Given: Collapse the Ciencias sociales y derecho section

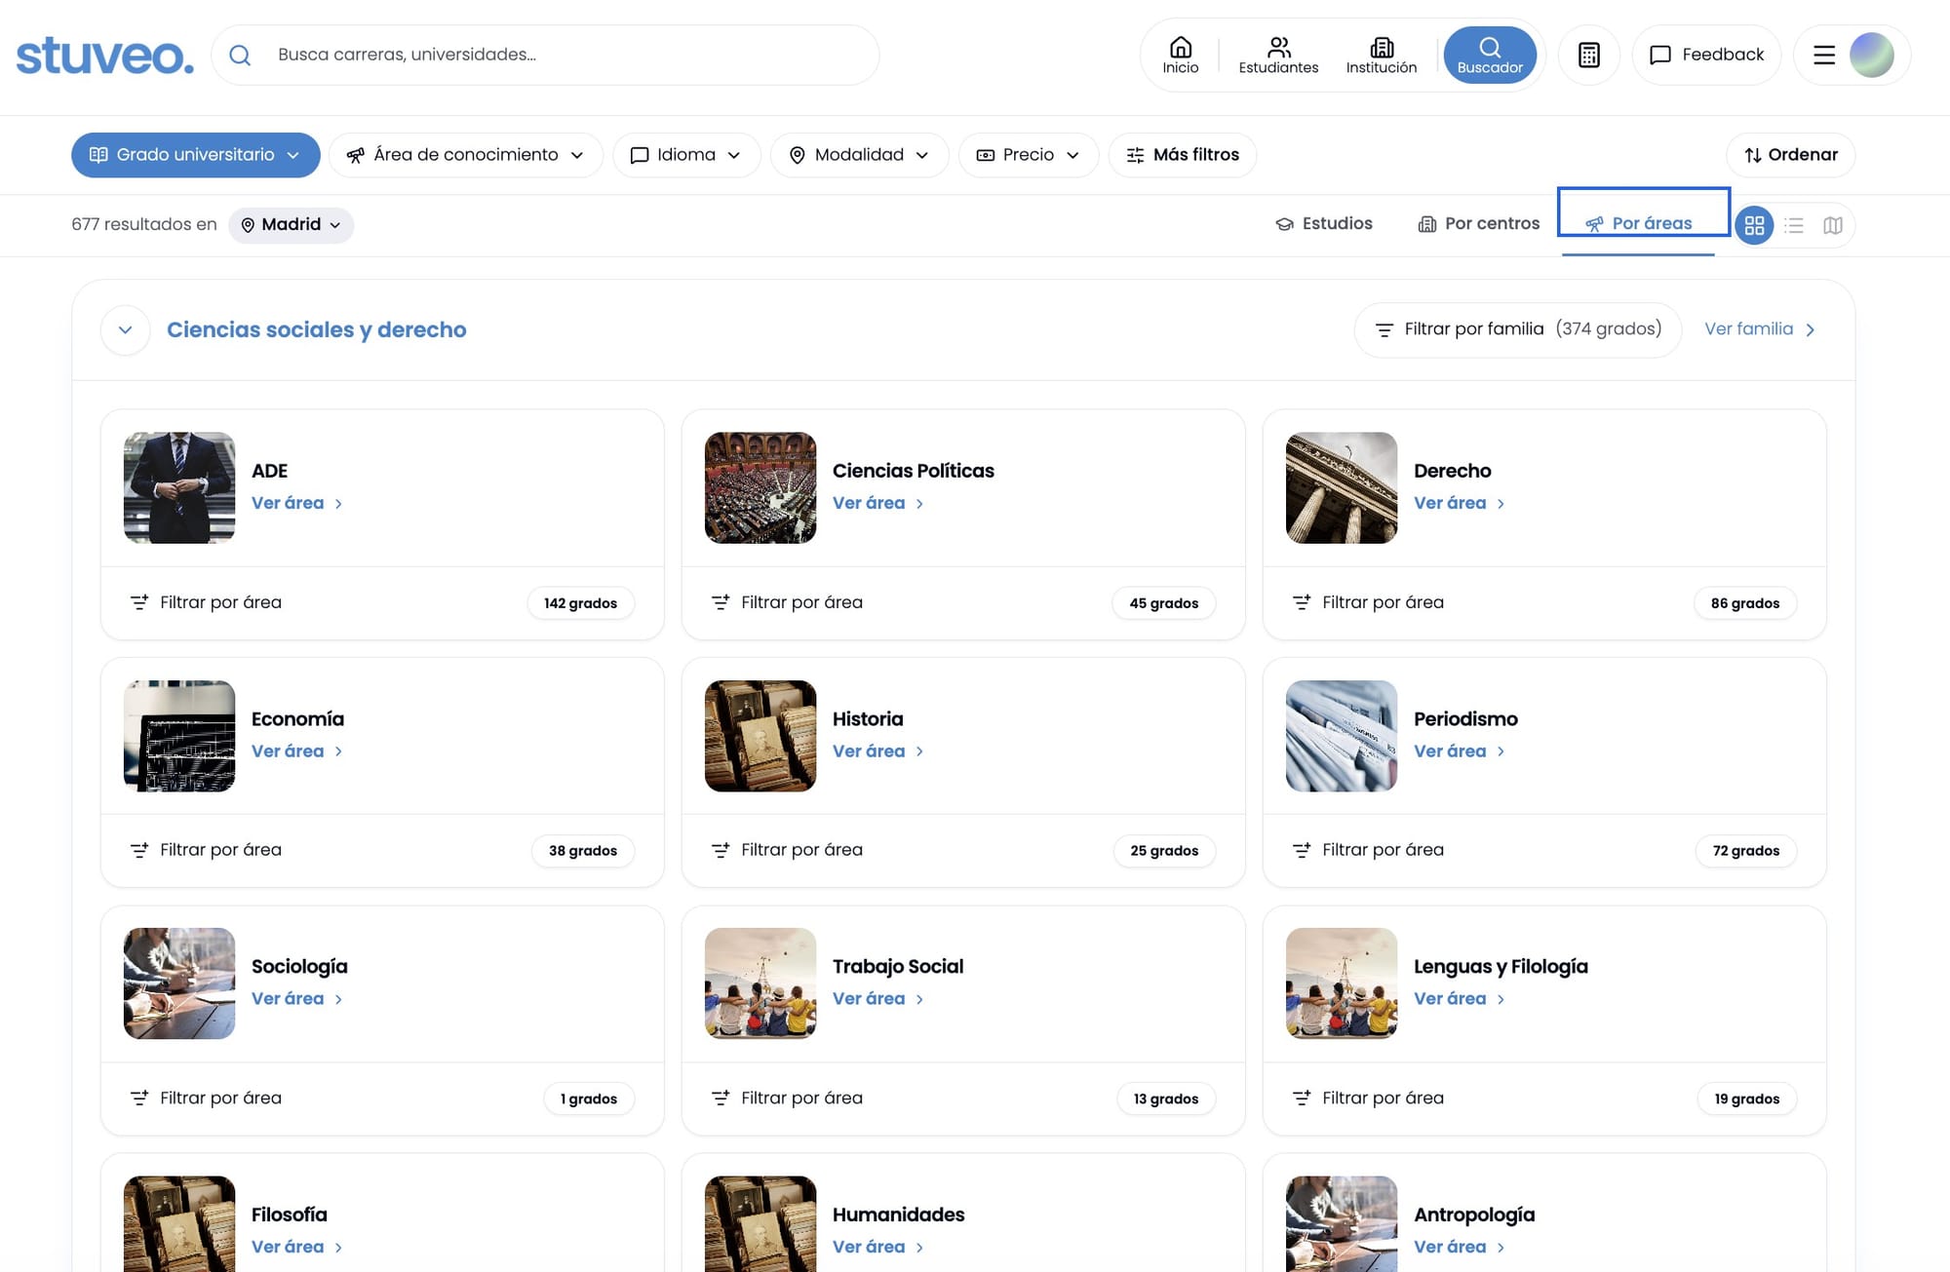Looking at the screenshot, I should click(126, 329).
